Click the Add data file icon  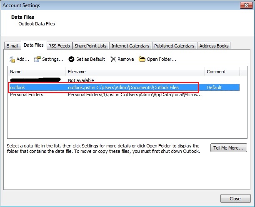point(12,59)
